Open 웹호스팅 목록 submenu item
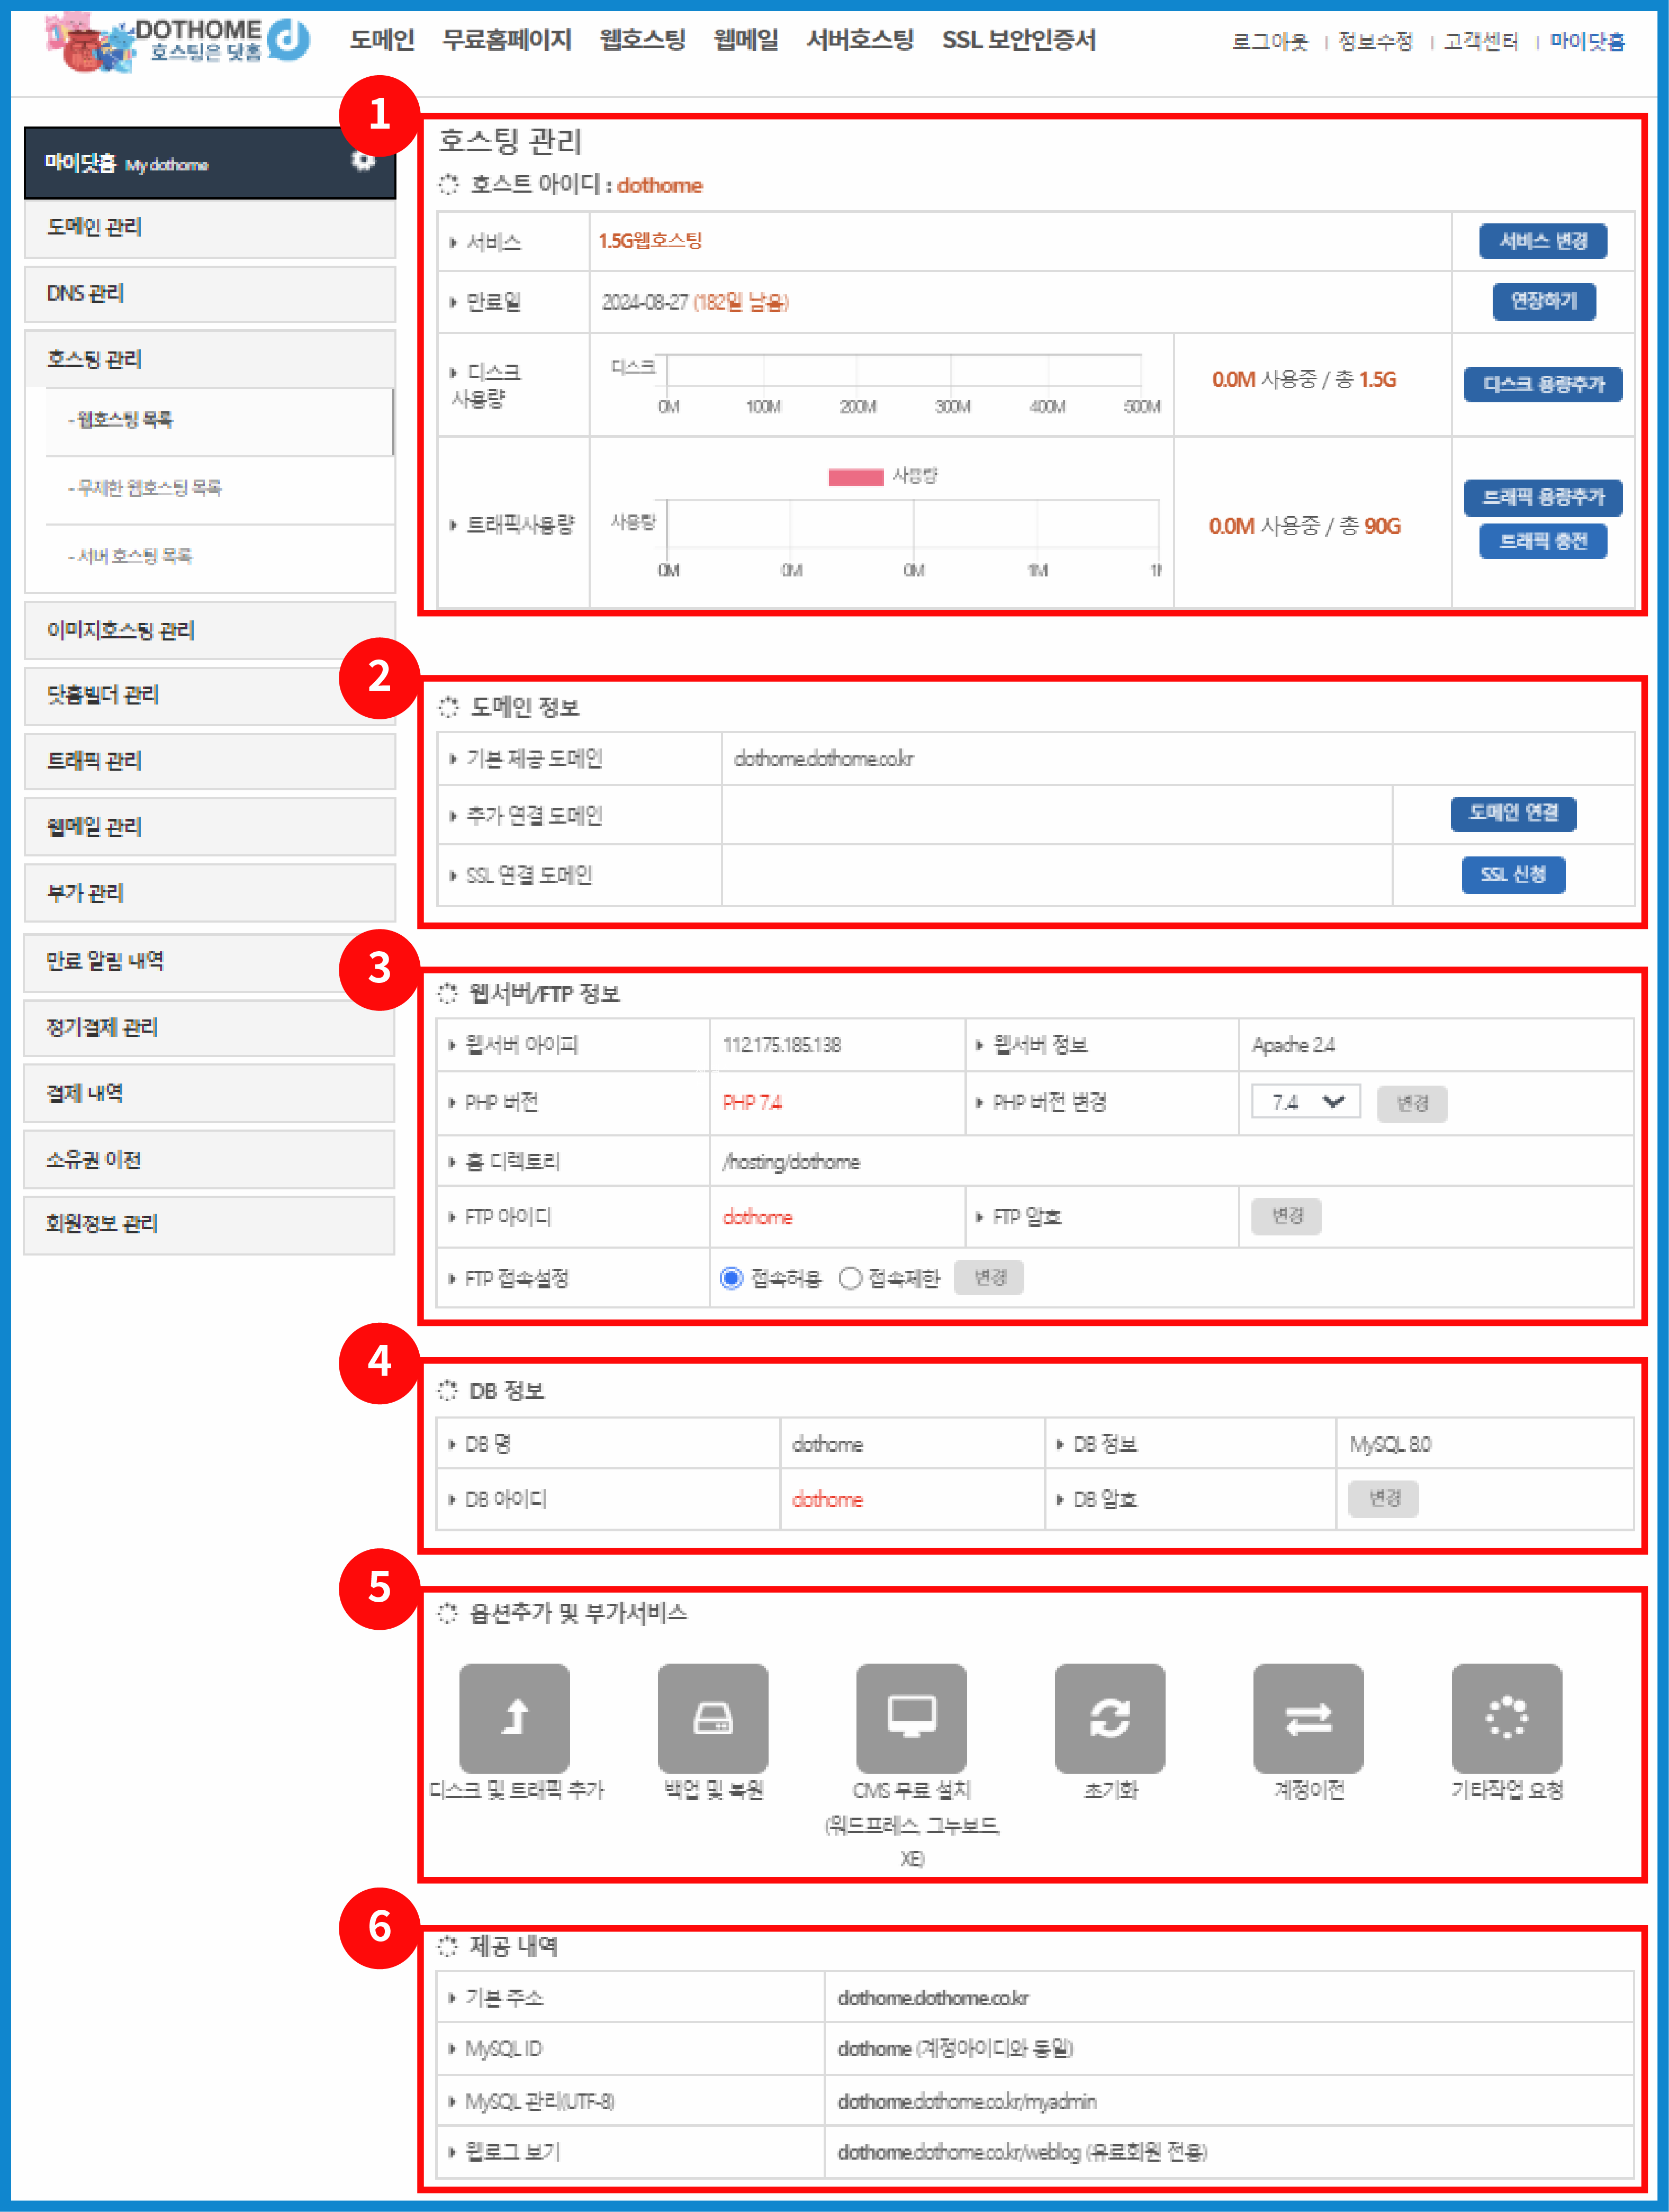The width and height of the screenshot is (1669, 2212). pyautogui.click(x=125, y=420)
